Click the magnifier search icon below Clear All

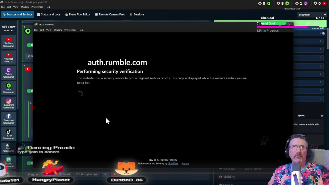(323, 34)
